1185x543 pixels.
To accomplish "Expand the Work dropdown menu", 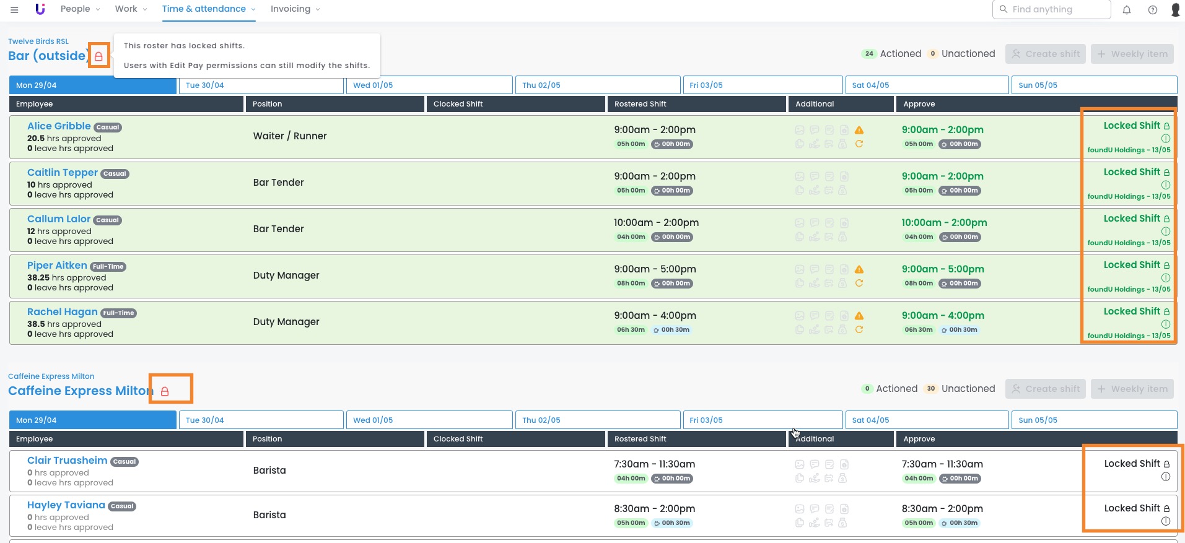I will [x=131, y=9].
